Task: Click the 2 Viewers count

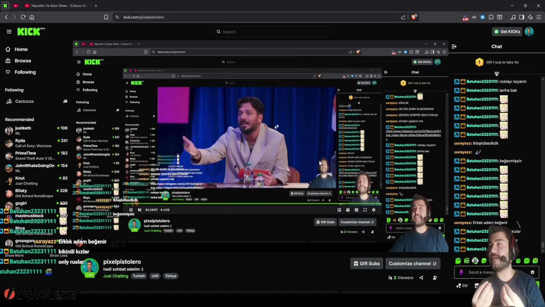Action: click(401, 278)
